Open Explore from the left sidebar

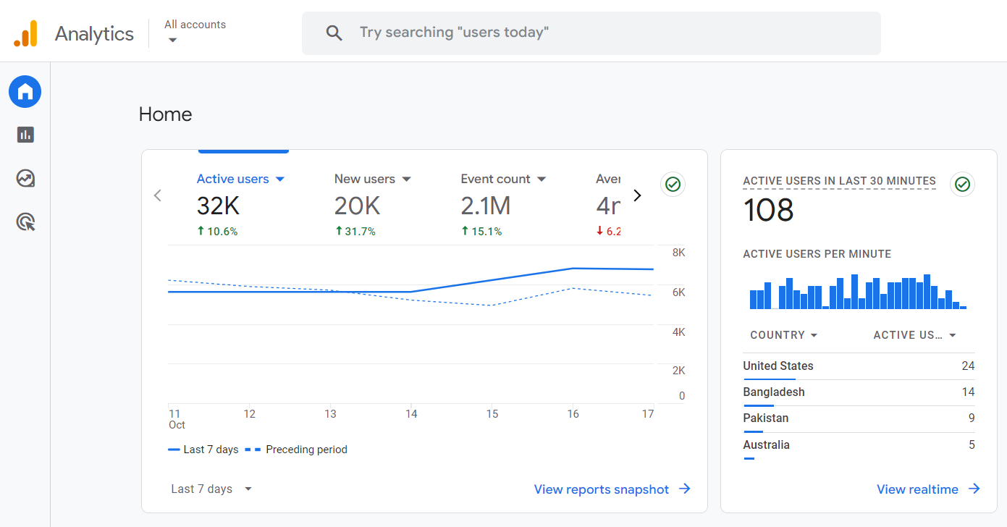click(25, 178)
